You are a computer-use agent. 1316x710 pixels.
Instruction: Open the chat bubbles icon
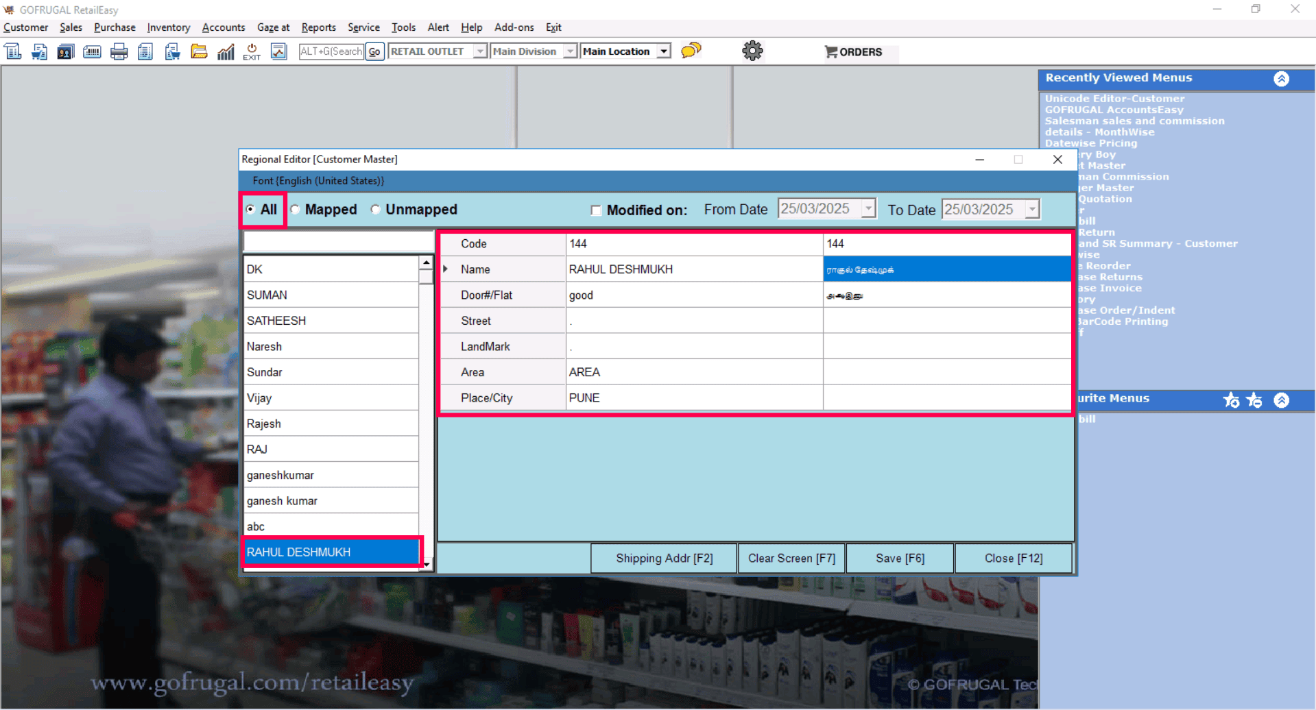pos(691,51)
